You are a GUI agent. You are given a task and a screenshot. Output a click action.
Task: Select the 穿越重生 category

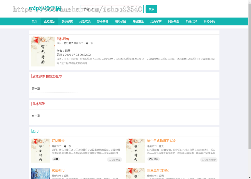point(138,21)
